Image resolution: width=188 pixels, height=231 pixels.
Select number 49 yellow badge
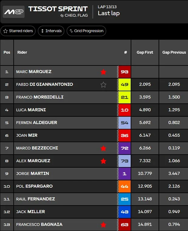(x=125, y=85)
